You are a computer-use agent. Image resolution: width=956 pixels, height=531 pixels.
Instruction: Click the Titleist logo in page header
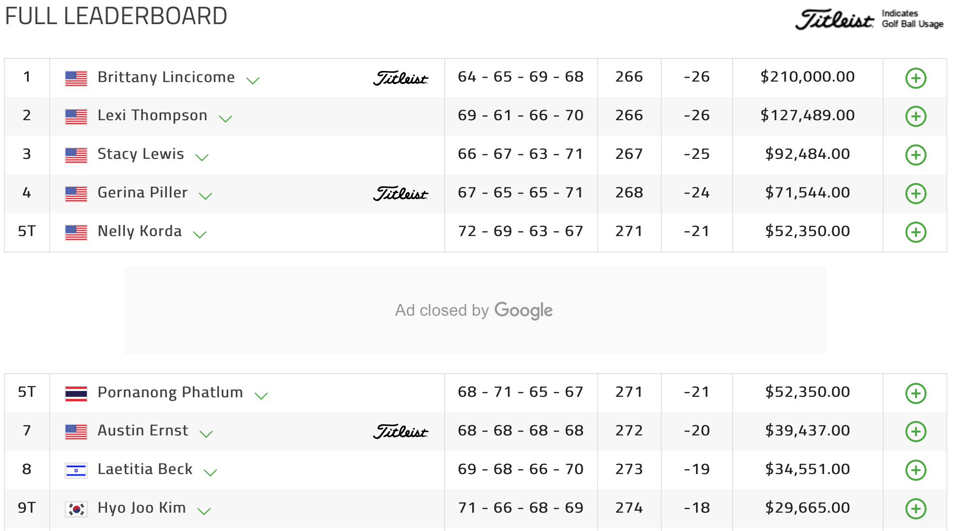click(834, 20)
